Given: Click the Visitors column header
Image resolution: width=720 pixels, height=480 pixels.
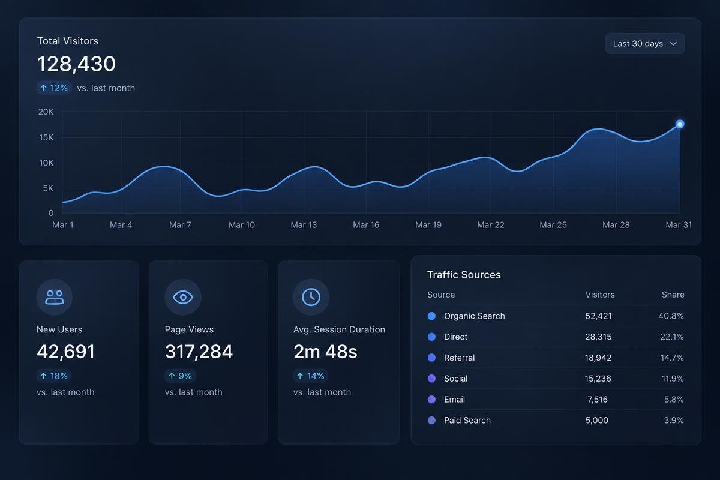Looking at the screenshot, I should [x=600, y=295].
